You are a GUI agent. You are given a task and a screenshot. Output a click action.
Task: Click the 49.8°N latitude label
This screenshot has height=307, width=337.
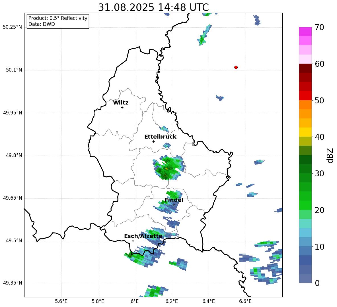14,155
